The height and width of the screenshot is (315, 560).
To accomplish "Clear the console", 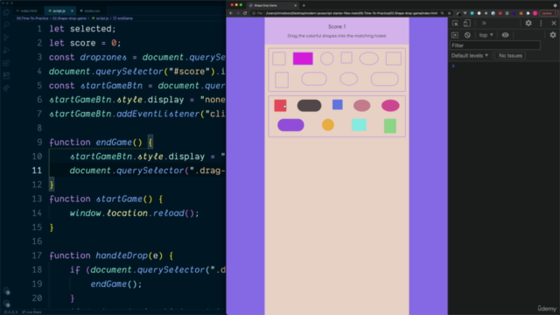I will click(x=467, y=35).
